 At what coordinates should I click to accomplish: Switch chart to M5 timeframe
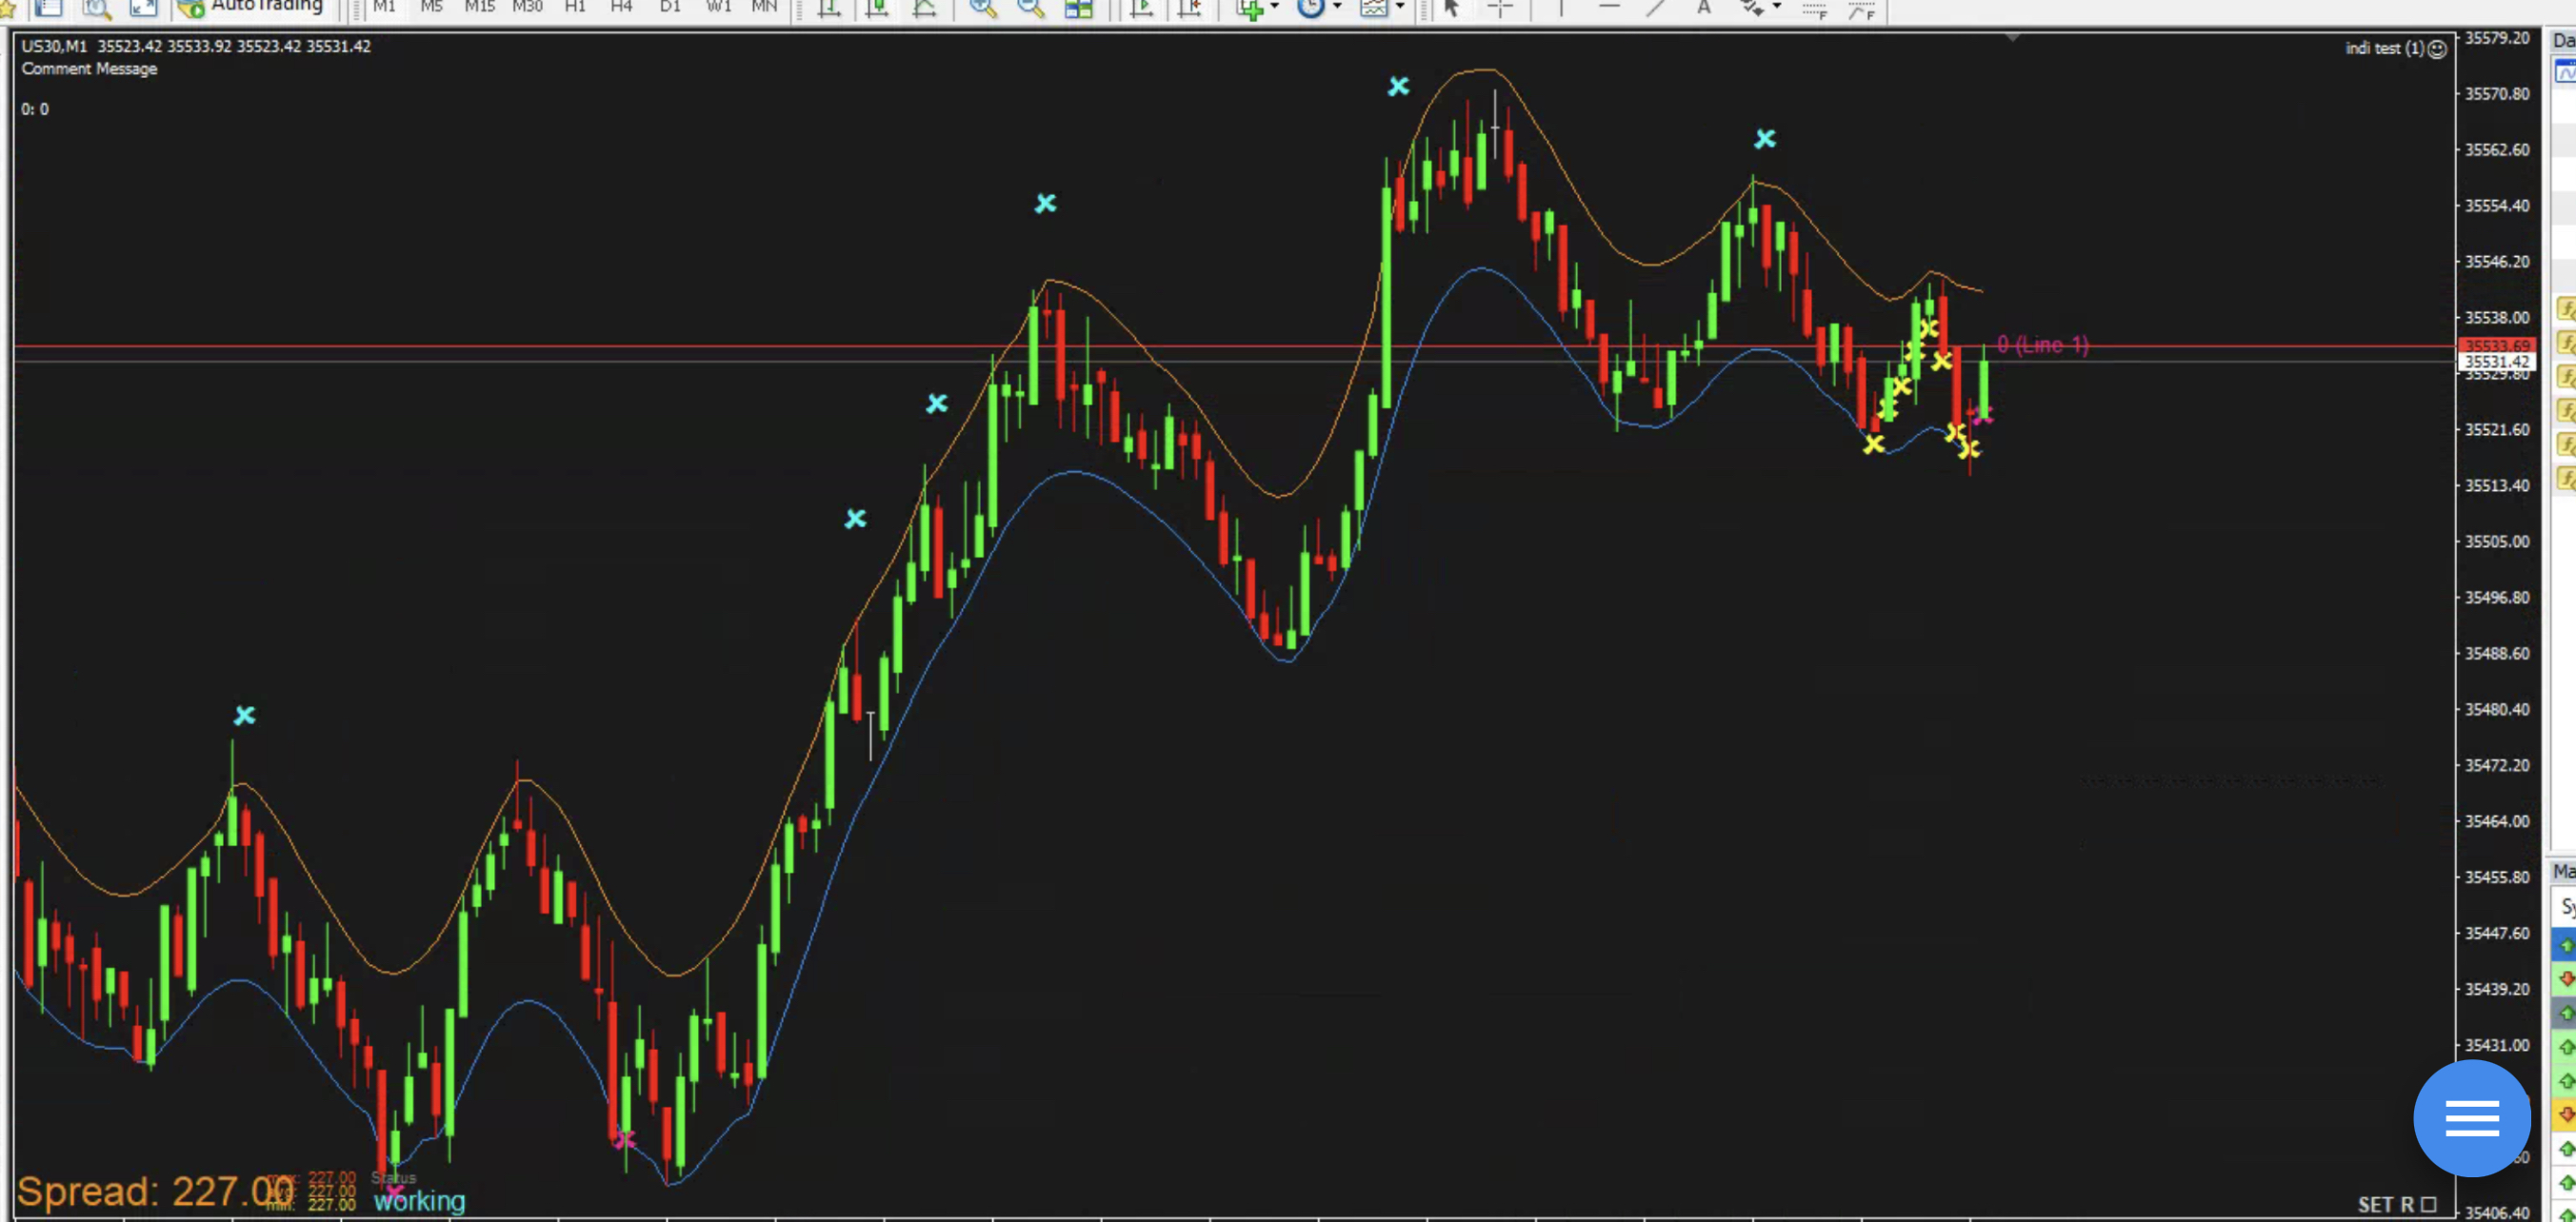pyautogui.click(x=431, y=8)
